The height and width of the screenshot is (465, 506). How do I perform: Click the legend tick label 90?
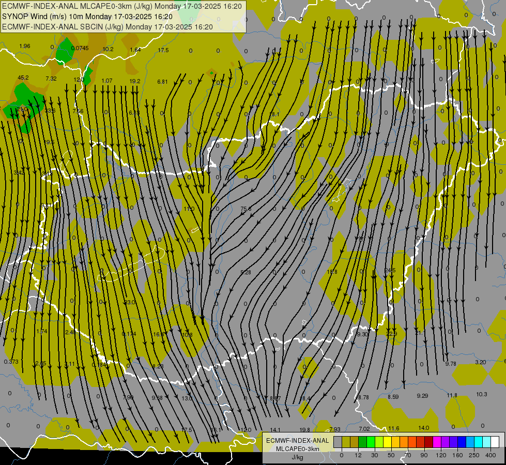(x=424, y=455)
